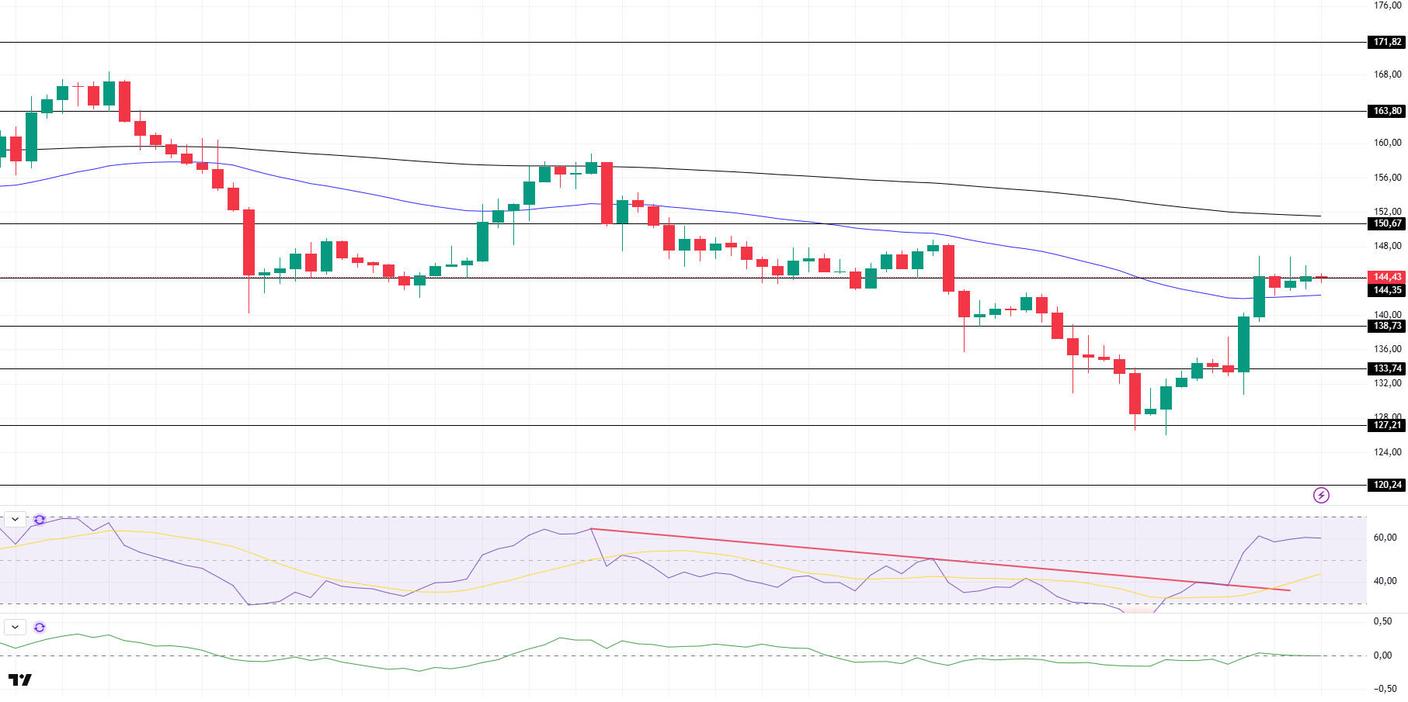Click the 136,00 price axis value

pyautogui.click(x=1387, y=349)
